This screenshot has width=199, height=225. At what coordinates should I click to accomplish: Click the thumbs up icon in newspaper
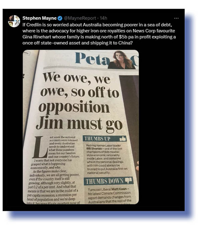click(123, 139)
